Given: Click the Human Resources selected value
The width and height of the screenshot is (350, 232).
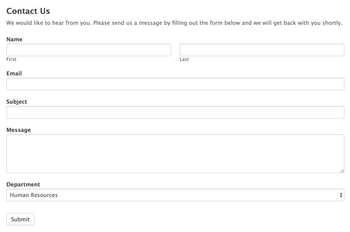Looking at the screenshot, I should [x=34, y=195].
